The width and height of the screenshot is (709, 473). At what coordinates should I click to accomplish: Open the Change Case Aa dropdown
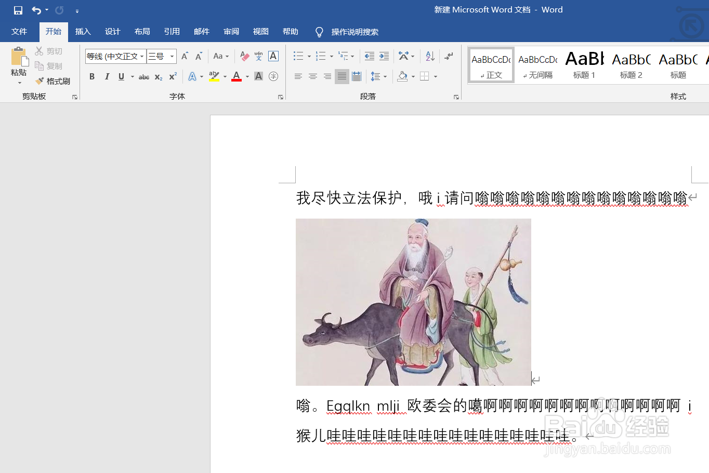[221, 56]
